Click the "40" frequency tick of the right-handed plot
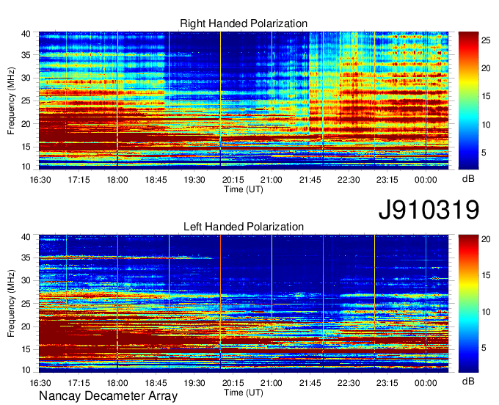 click(26, 34)
